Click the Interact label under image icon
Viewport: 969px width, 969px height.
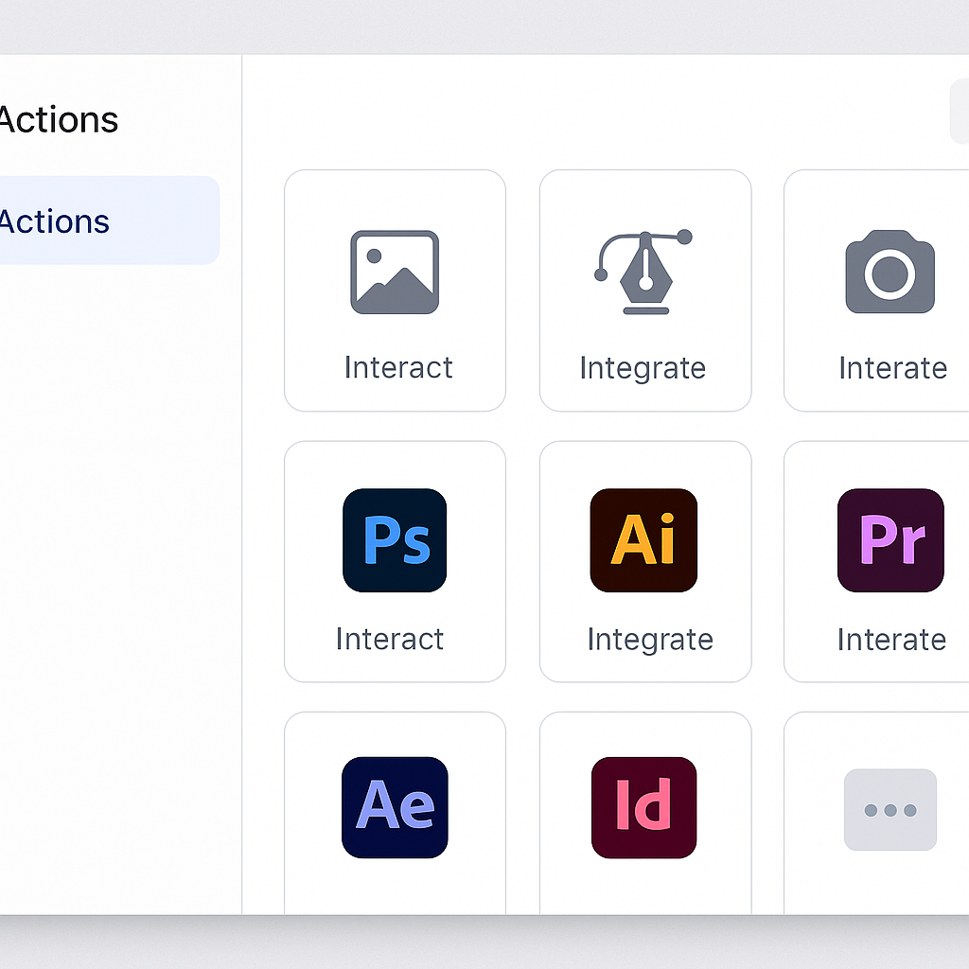click(x=398, y=368)
